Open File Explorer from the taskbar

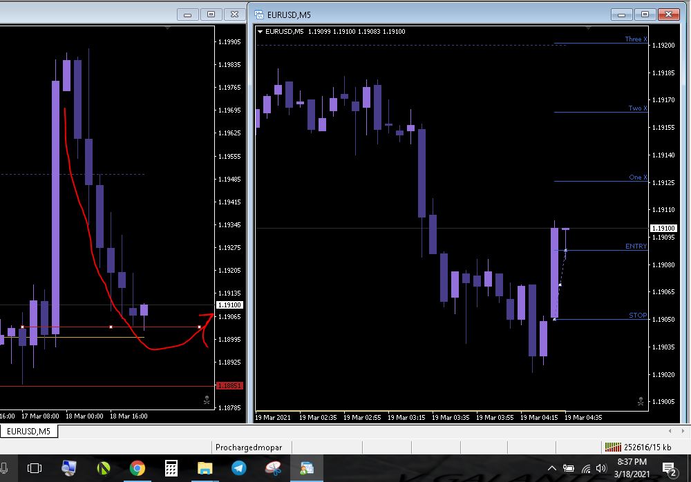[205, 468]
